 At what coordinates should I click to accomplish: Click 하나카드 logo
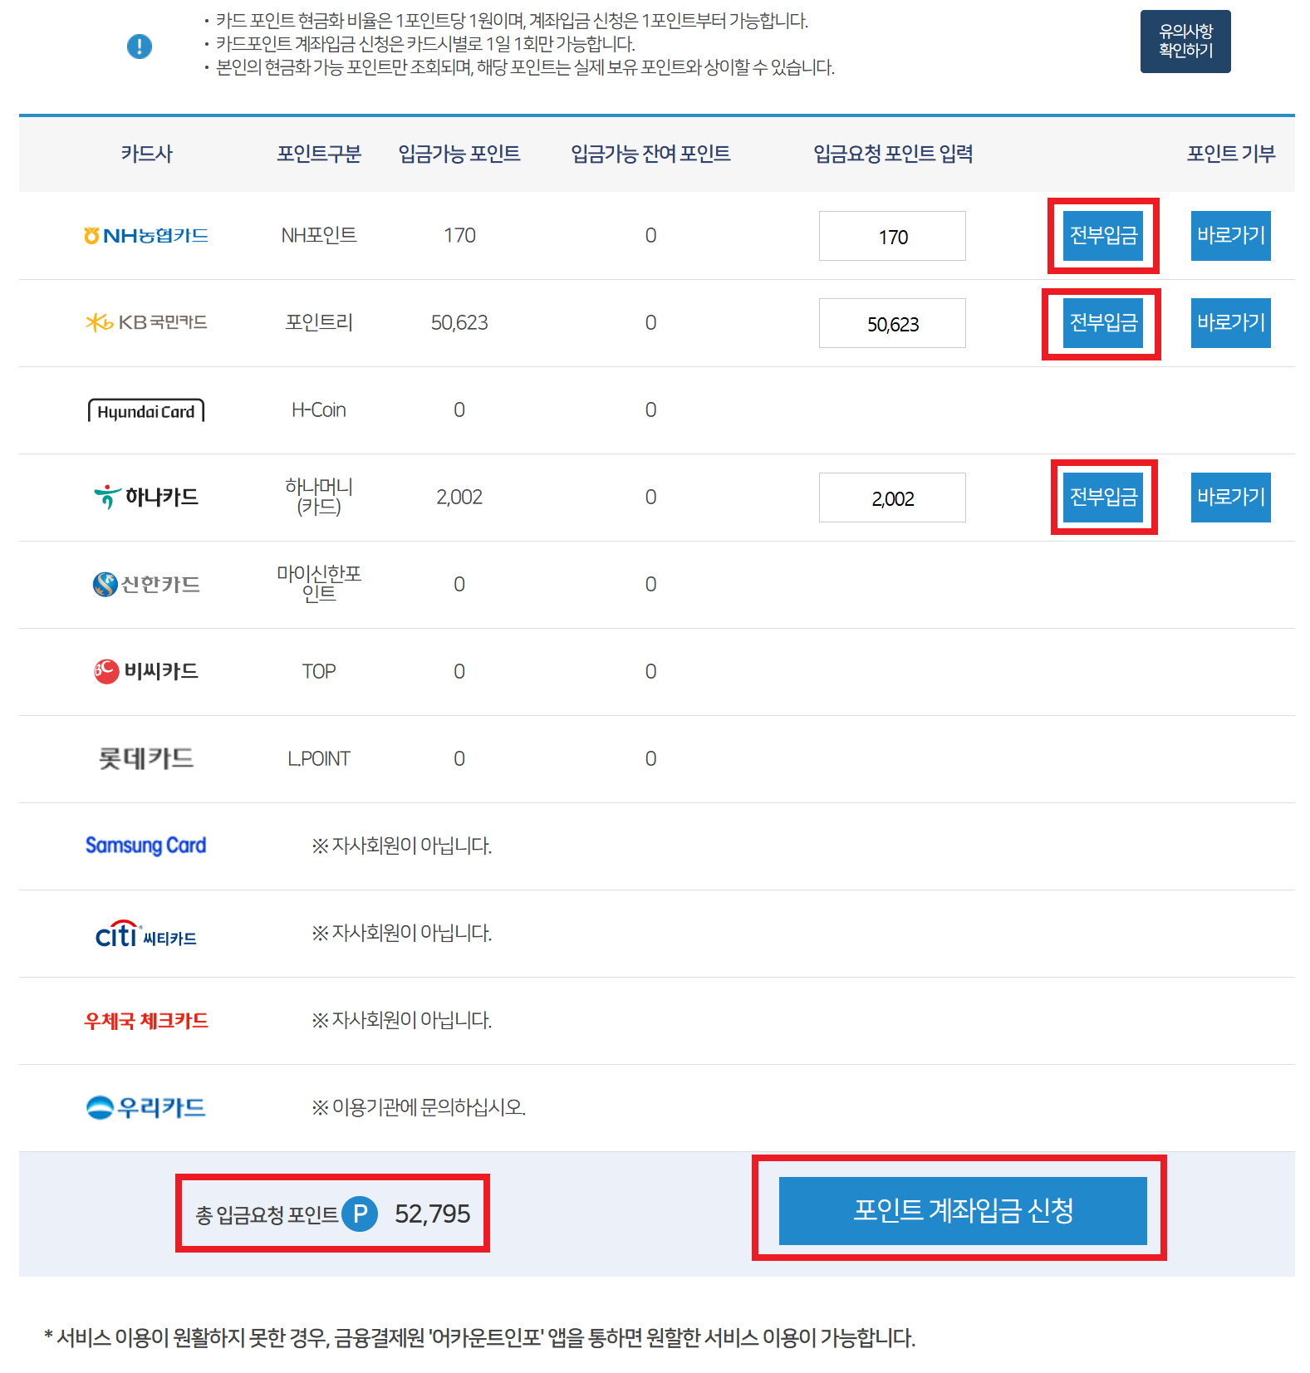point(146,497)
